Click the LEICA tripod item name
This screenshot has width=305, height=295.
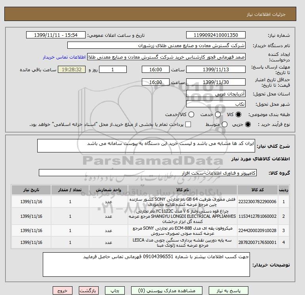click(x=183, y=243)
